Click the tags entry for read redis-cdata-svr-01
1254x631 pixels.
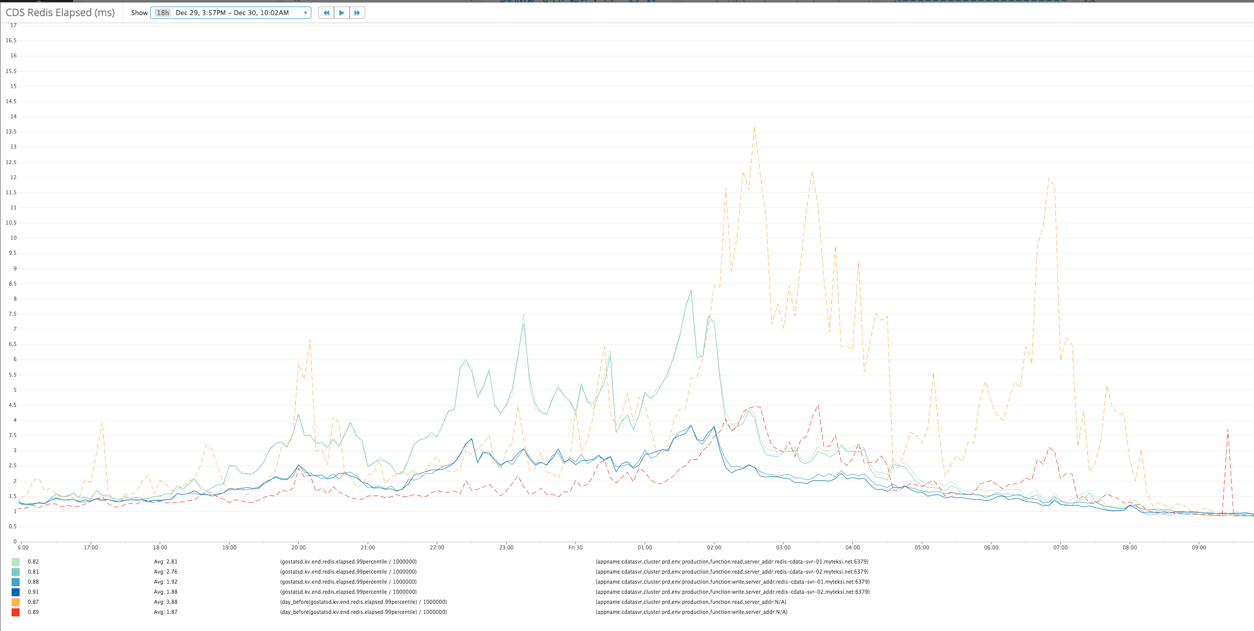coord(732,562)
